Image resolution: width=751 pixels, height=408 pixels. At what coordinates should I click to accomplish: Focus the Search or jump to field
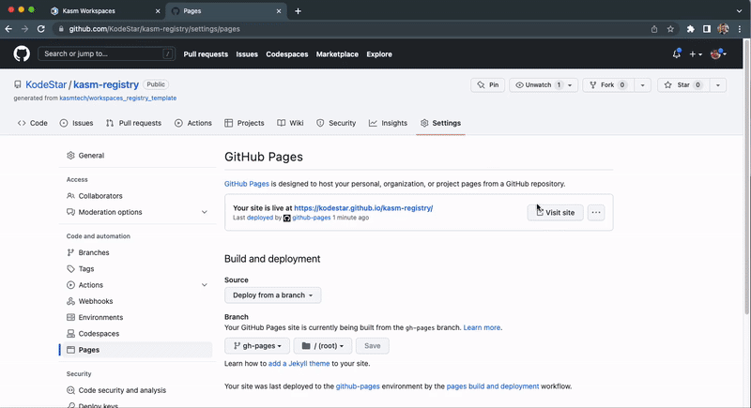point(106,53)
